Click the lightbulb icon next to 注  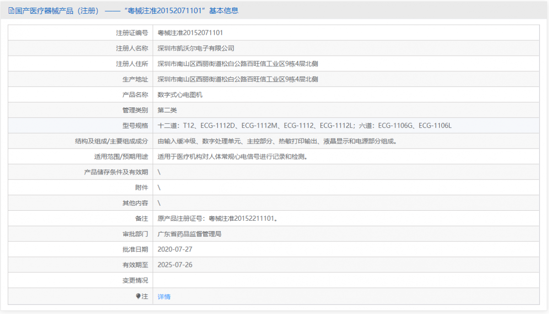click(x=138, y=296)
